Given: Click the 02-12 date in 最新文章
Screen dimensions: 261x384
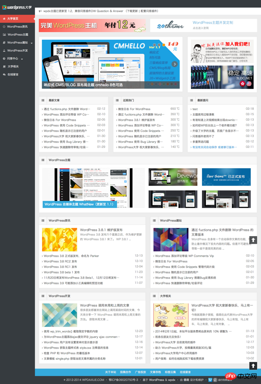Looking at the screenshot, I should (101, 109).
